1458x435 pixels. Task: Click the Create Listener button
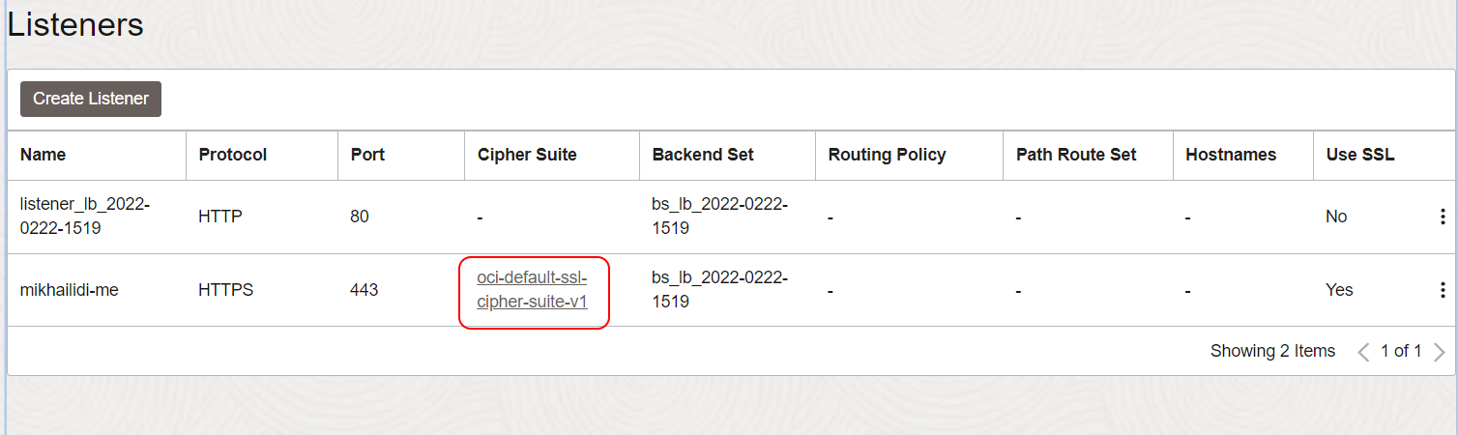[91, 99]
